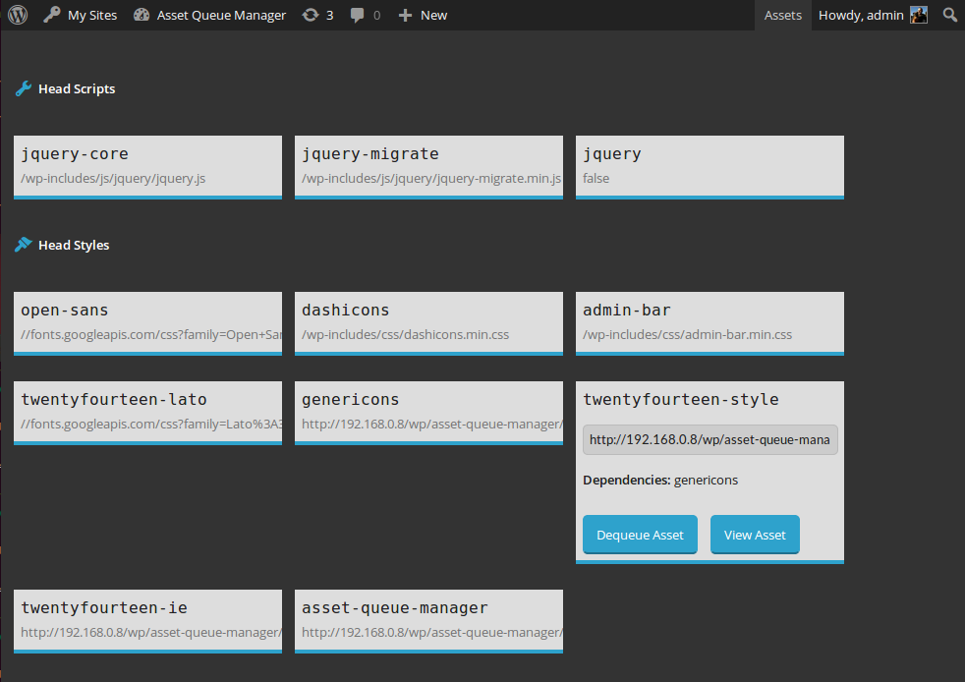Open the Howdy, admin account menu

[x=873, y=15]
